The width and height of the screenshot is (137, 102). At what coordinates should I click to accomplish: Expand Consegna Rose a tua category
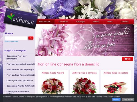(17, 92)
